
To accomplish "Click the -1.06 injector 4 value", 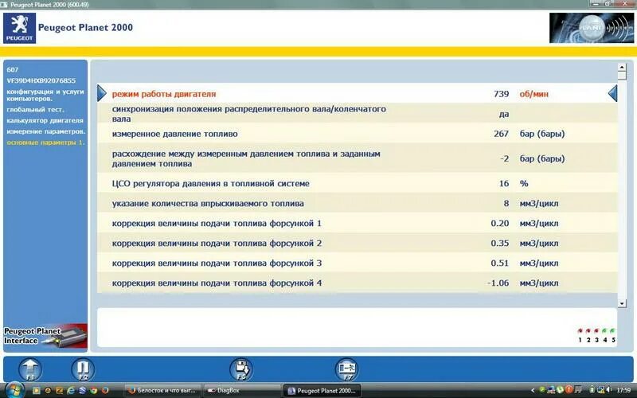I will (498, 283).
